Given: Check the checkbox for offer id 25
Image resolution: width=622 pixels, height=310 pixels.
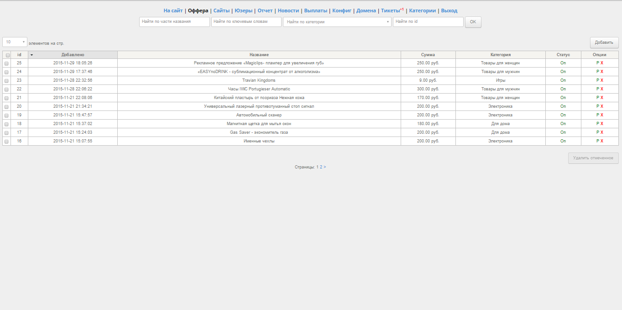Looking at the screenshot, I should [7, 63].
